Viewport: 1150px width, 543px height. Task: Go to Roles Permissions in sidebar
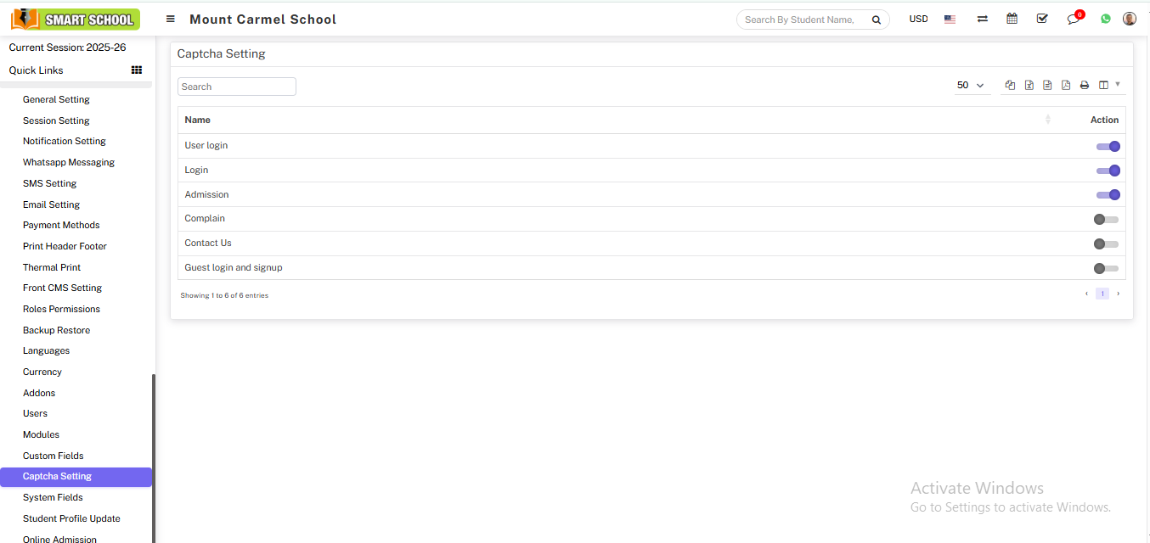61,309
